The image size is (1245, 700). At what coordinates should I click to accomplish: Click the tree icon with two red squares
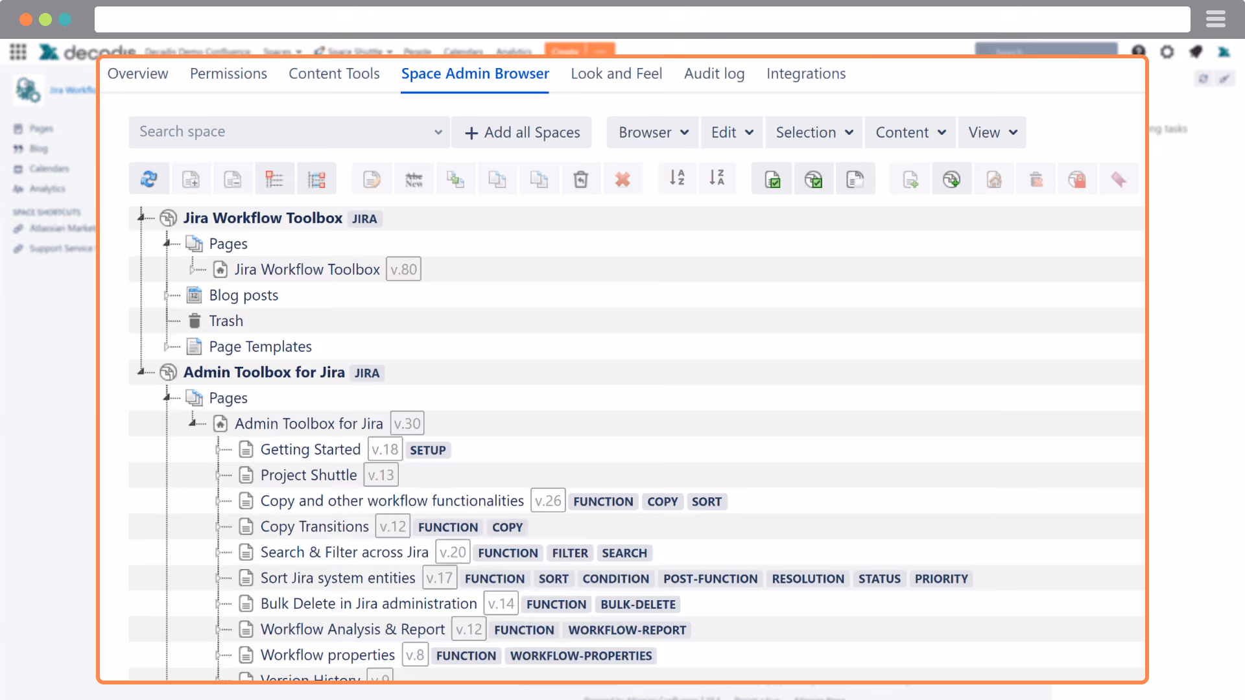click(316, 179)
